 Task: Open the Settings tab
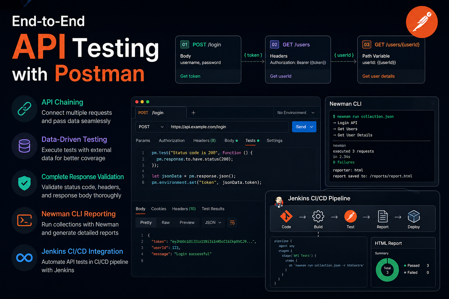pos(275,140)
